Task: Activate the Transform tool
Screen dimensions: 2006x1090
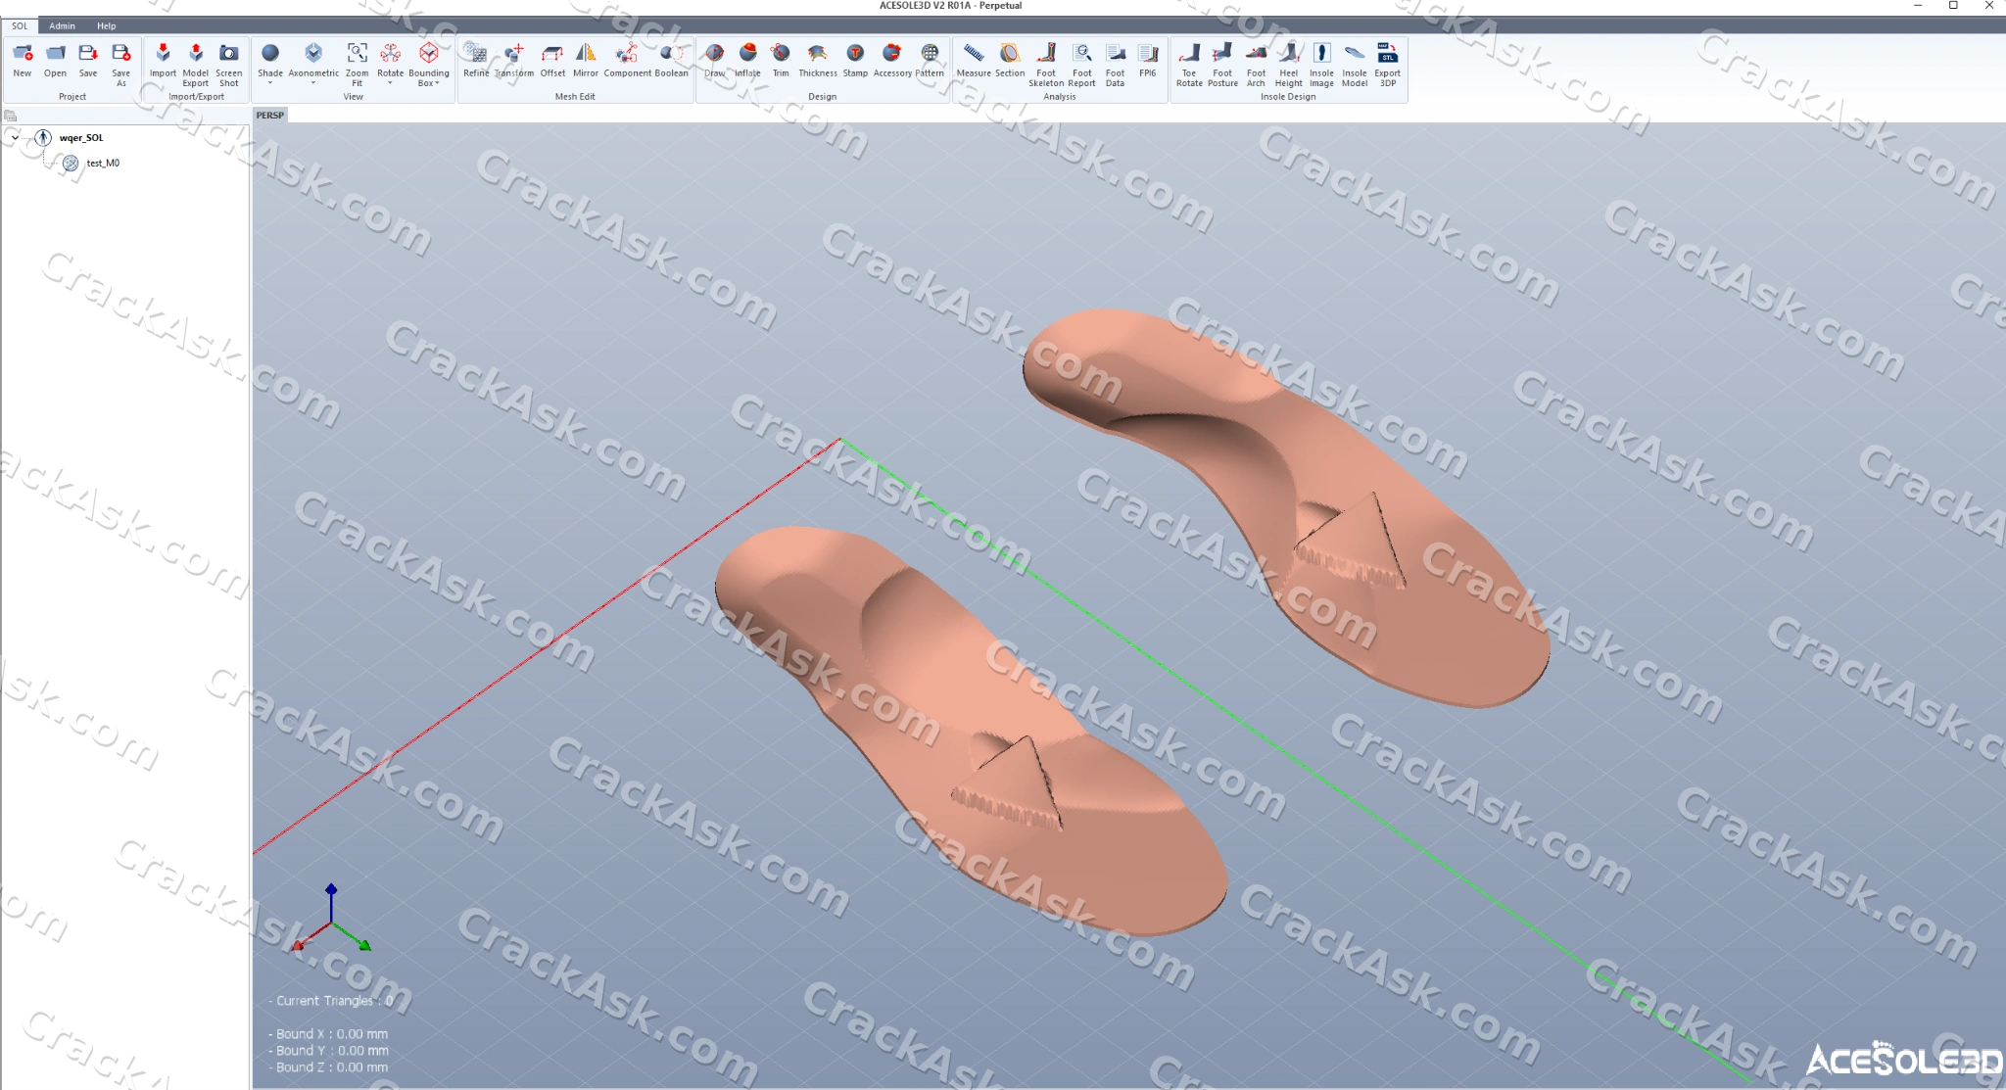Action: pyautogui.click(x=514, y=60)
